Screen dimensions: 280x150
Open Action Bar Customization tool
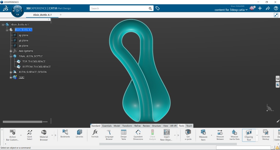(12, 135)
